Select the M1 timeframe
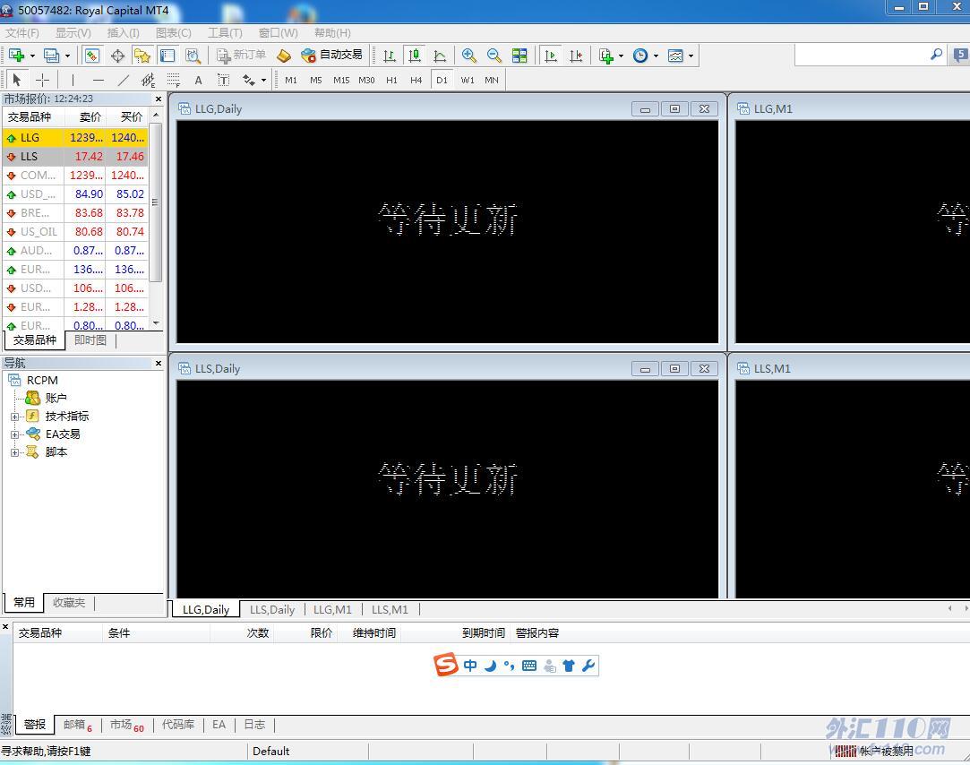The width and height of the screenshot is (970, 765). (x=291, y=81)
